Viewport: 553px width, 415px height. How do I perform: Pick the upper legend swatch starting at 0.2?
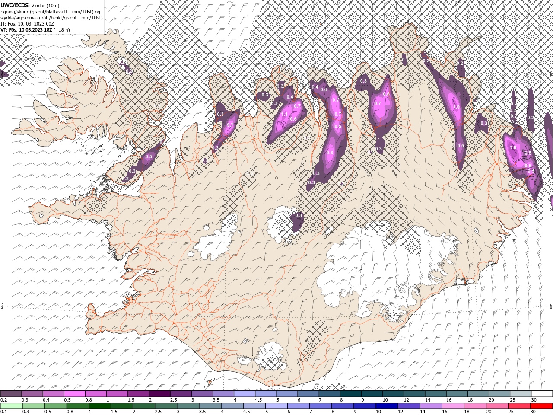point(11,394)
